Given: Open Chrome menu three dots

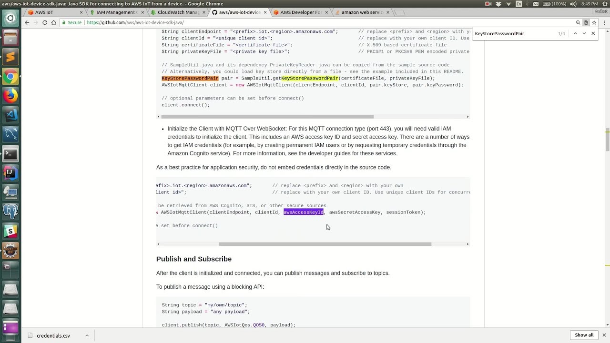Looking at the screenshot, I should point(603,22).
